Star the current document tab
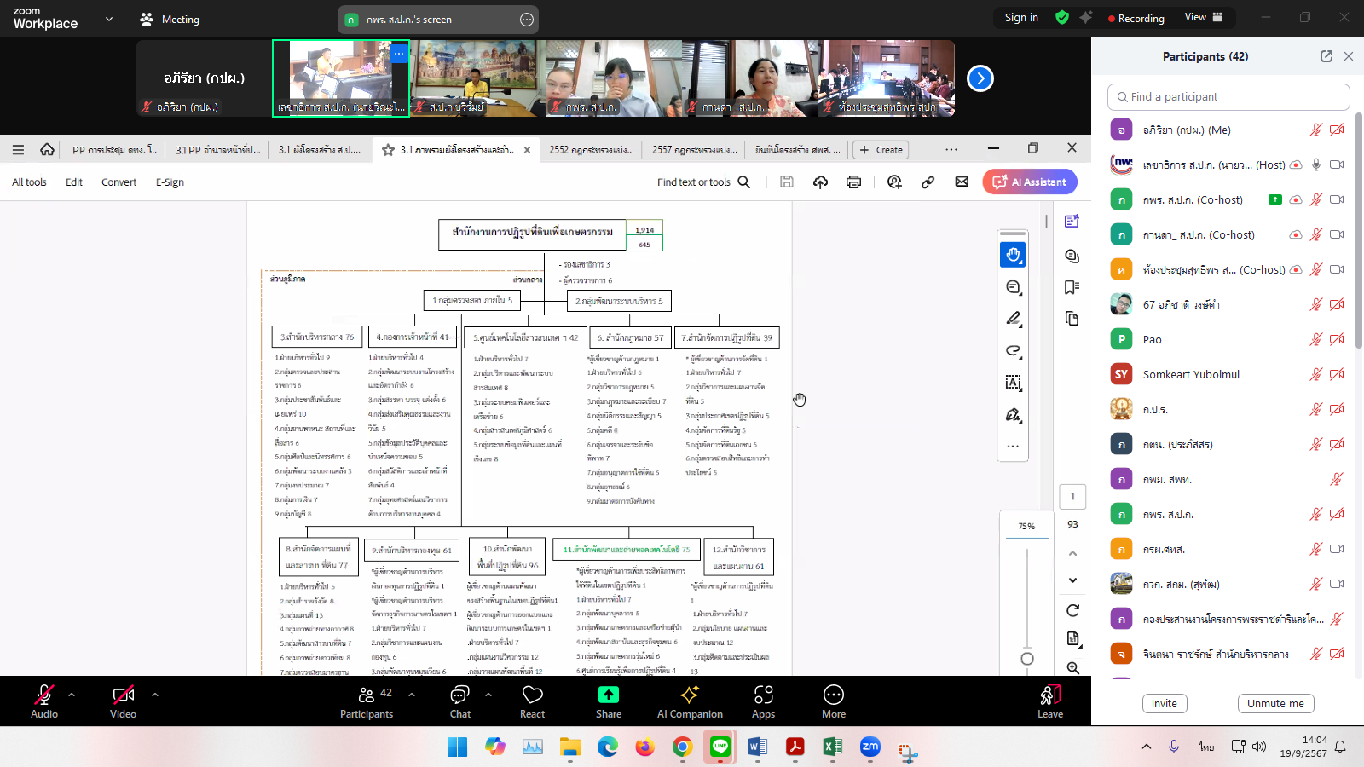Viewport: 1364px width, 767px height. [388, 149]
